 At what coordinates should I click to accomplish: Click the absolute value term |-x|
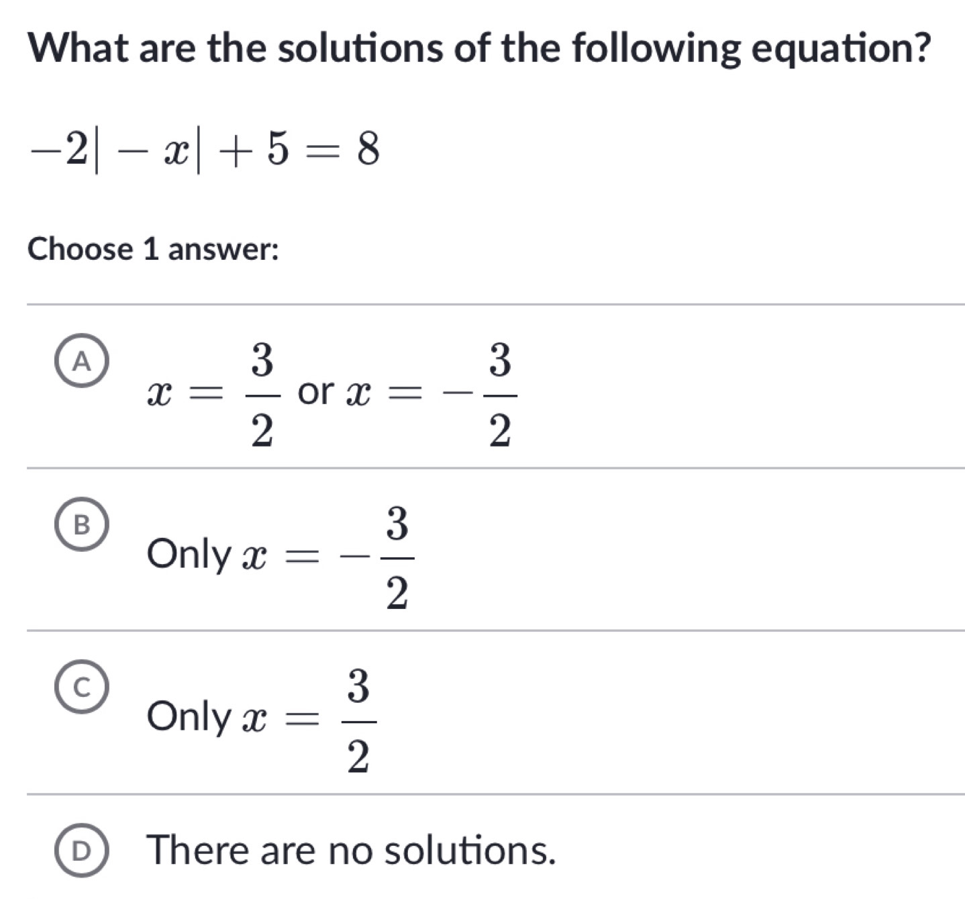149,150
